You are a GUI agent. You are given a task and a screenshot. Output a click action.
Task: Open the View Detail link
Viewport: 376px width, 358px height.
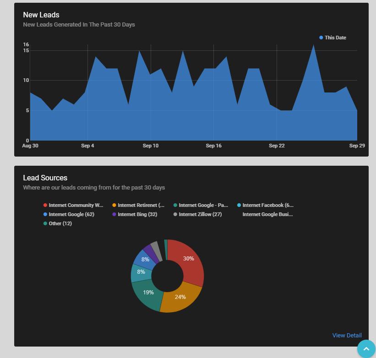(x=347, y=335)
